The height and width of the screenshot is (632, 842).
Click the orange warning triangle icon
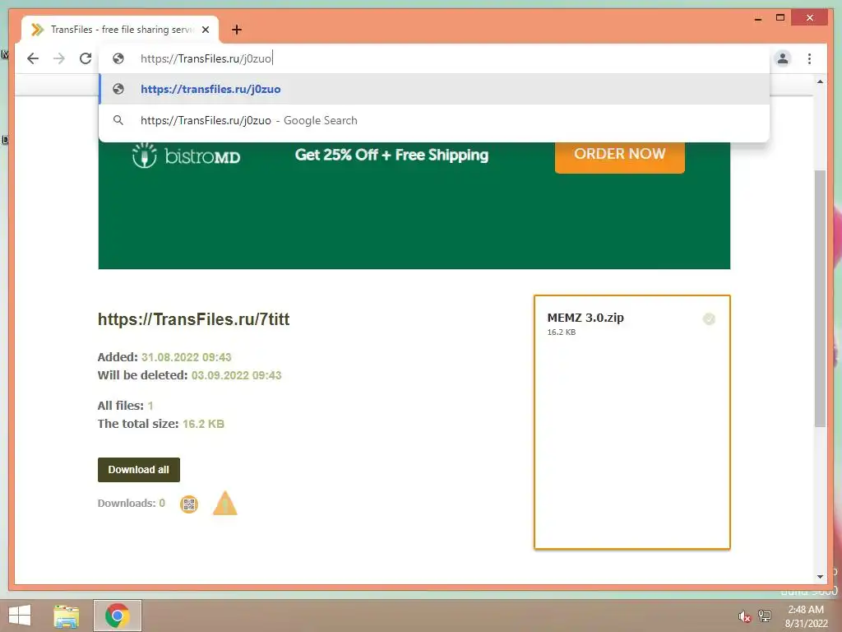coord(225,504)
